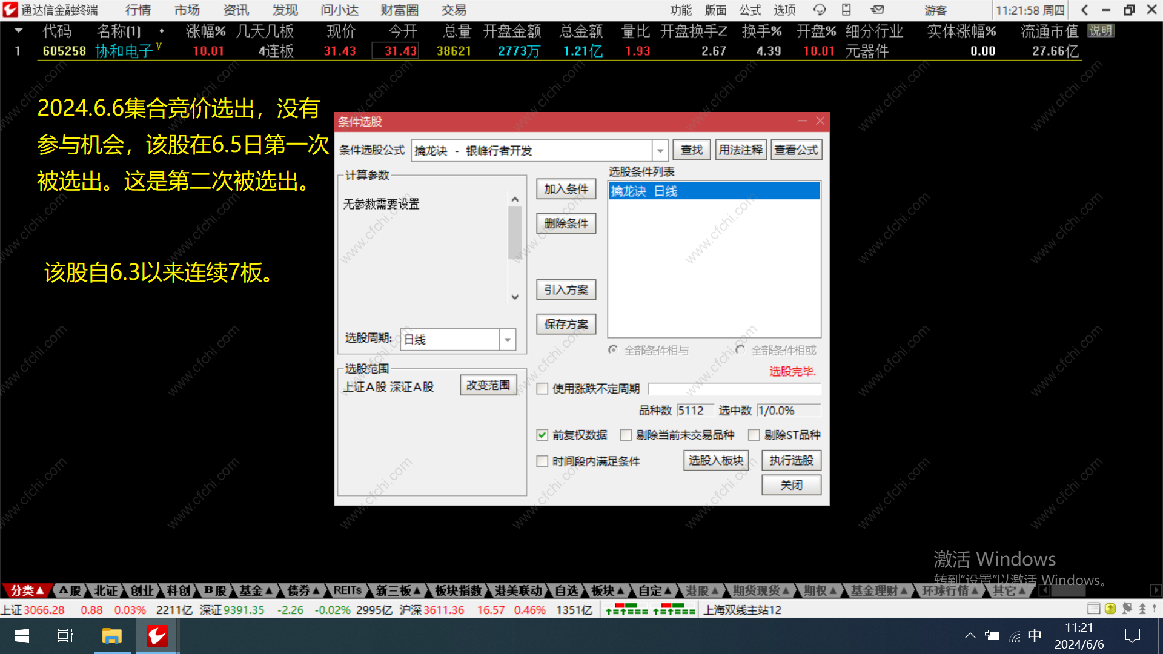Check the 使用涨跌不定周期 option
Viewport: 1163px width, 654px height.
point(542,389)
